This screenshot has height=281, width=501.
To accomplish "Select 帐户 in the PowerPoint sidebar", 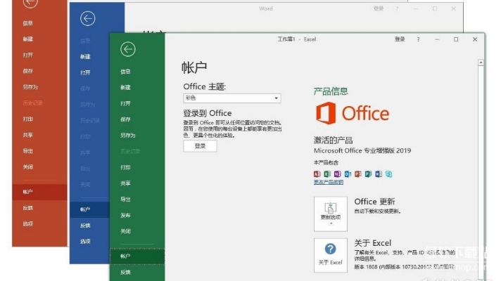I will coord(39,192).
